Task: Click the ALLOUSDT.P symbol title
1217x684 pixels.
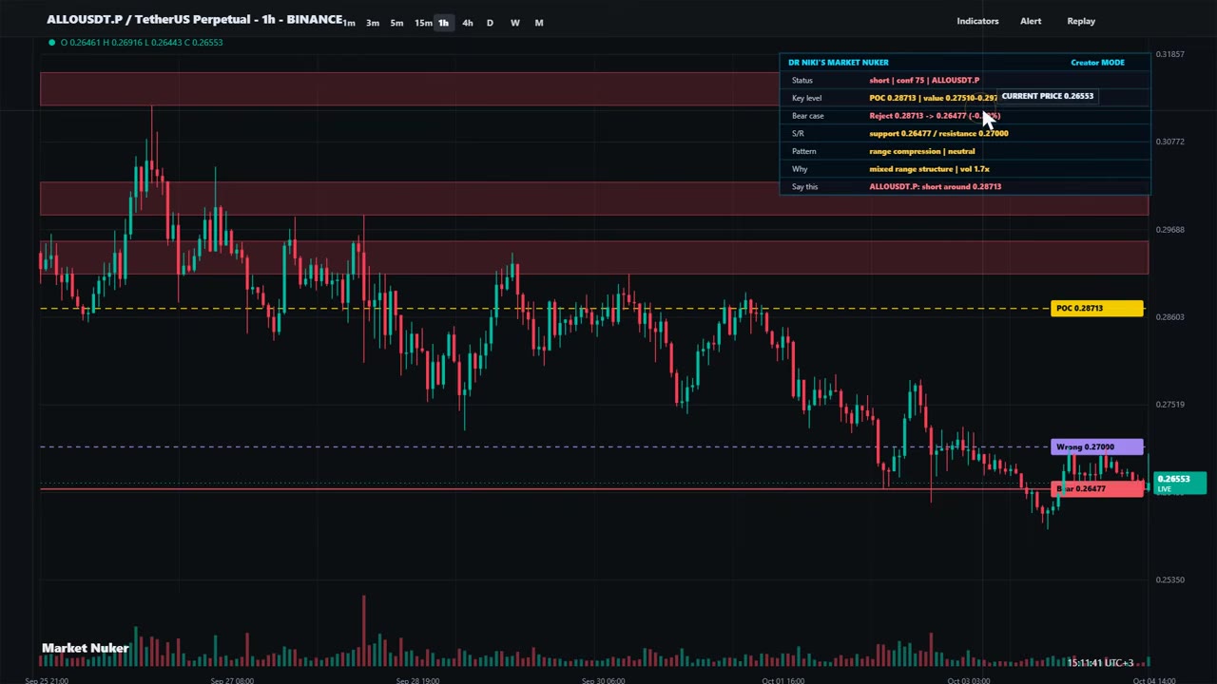Action: point(195,20)
